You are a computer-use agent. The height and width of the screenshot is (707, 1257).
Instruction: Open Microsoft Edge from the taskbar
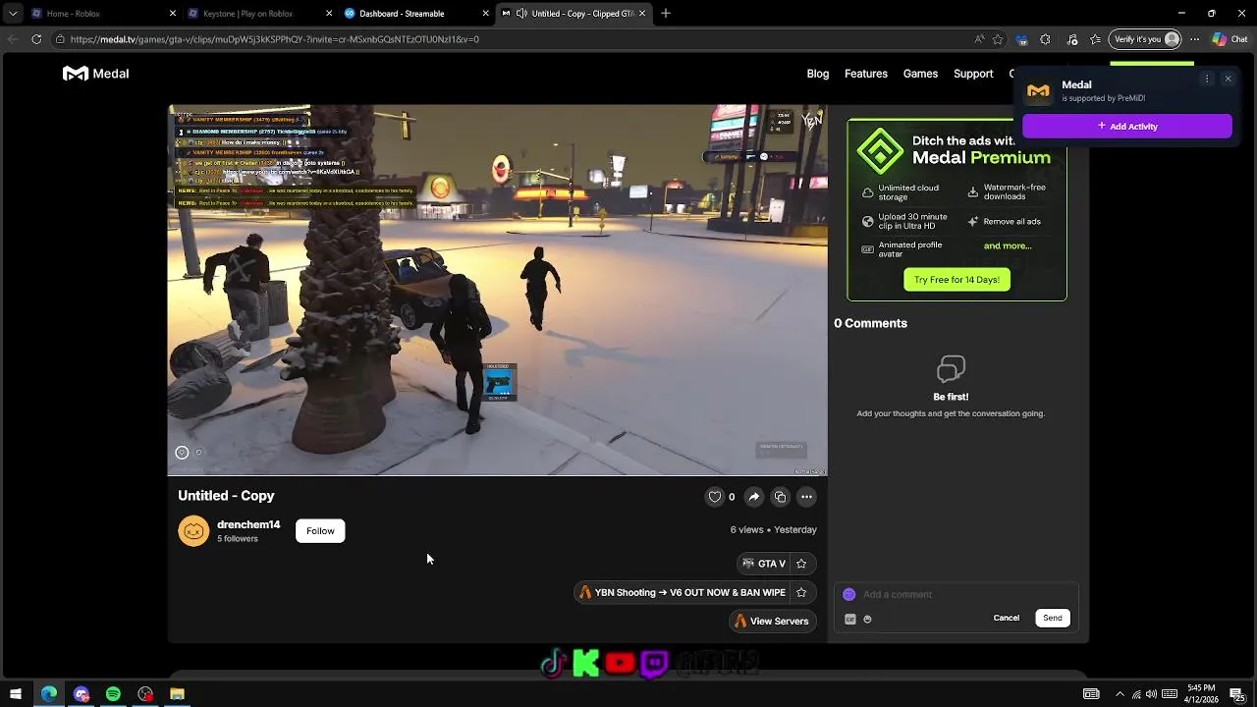coord(48,694)
